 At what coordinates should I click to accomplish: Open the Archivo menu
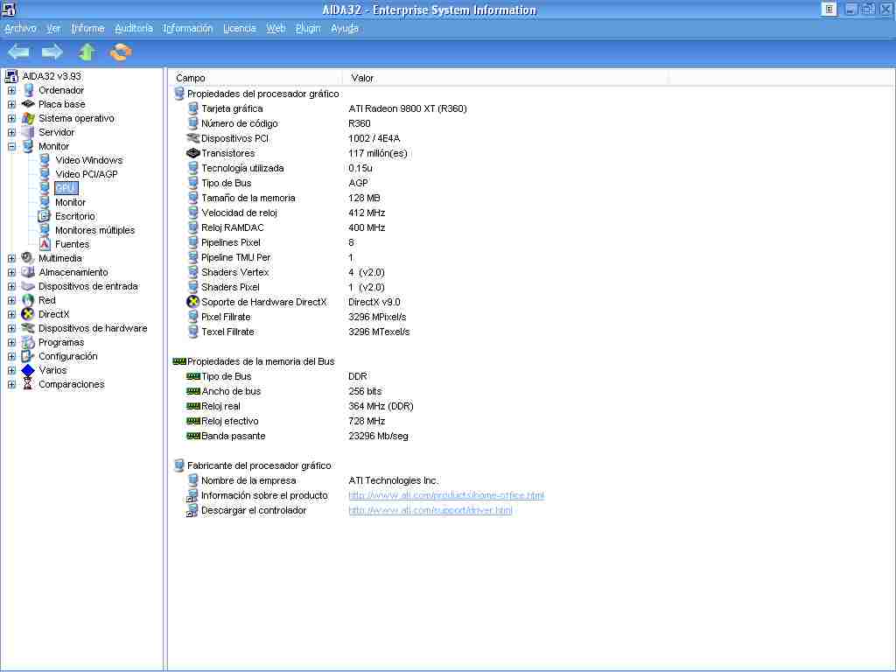(20, 29)
